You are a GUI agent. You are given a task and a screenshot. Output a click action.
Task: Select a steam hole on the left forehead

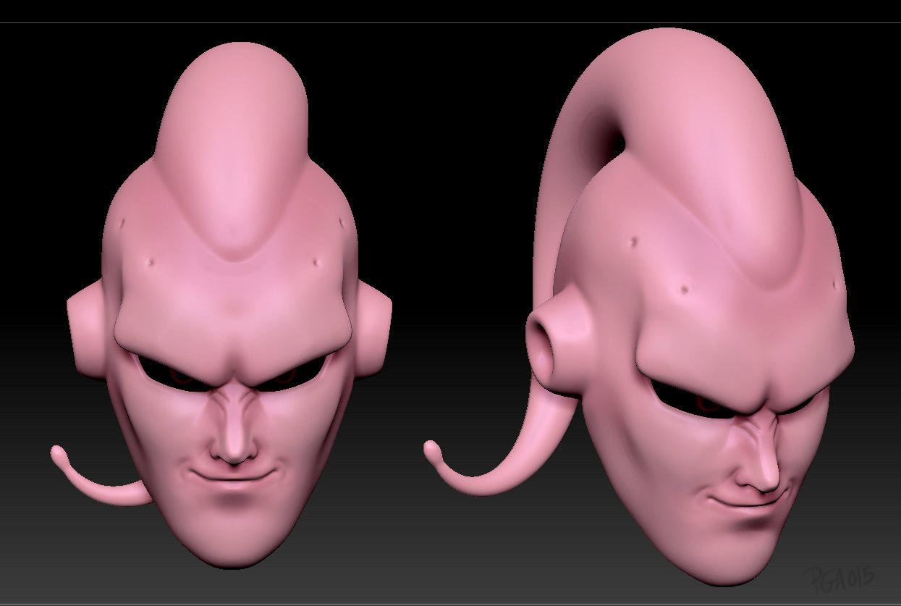[x=150, y=263]
